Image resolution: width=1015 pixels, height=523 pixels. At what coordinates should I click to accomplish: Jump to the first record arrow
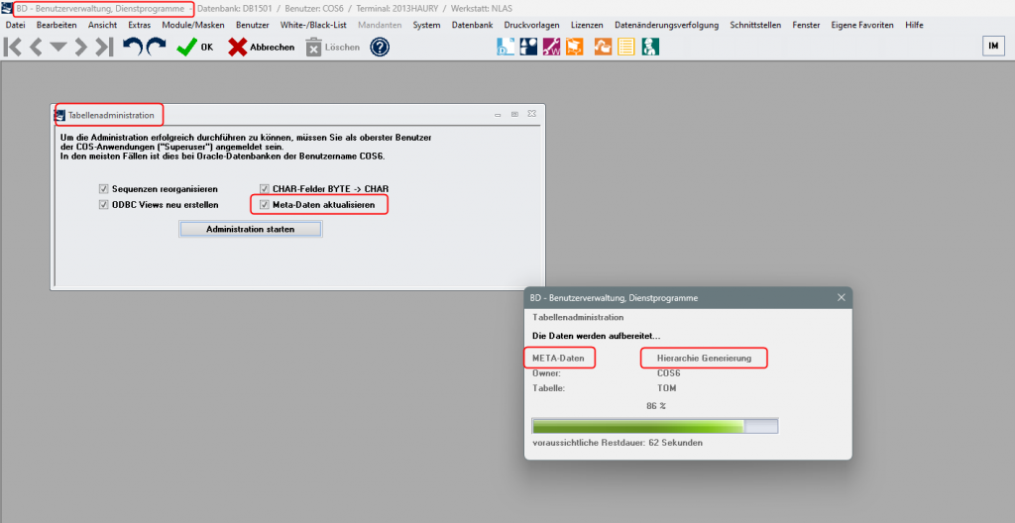click(14, 47)
